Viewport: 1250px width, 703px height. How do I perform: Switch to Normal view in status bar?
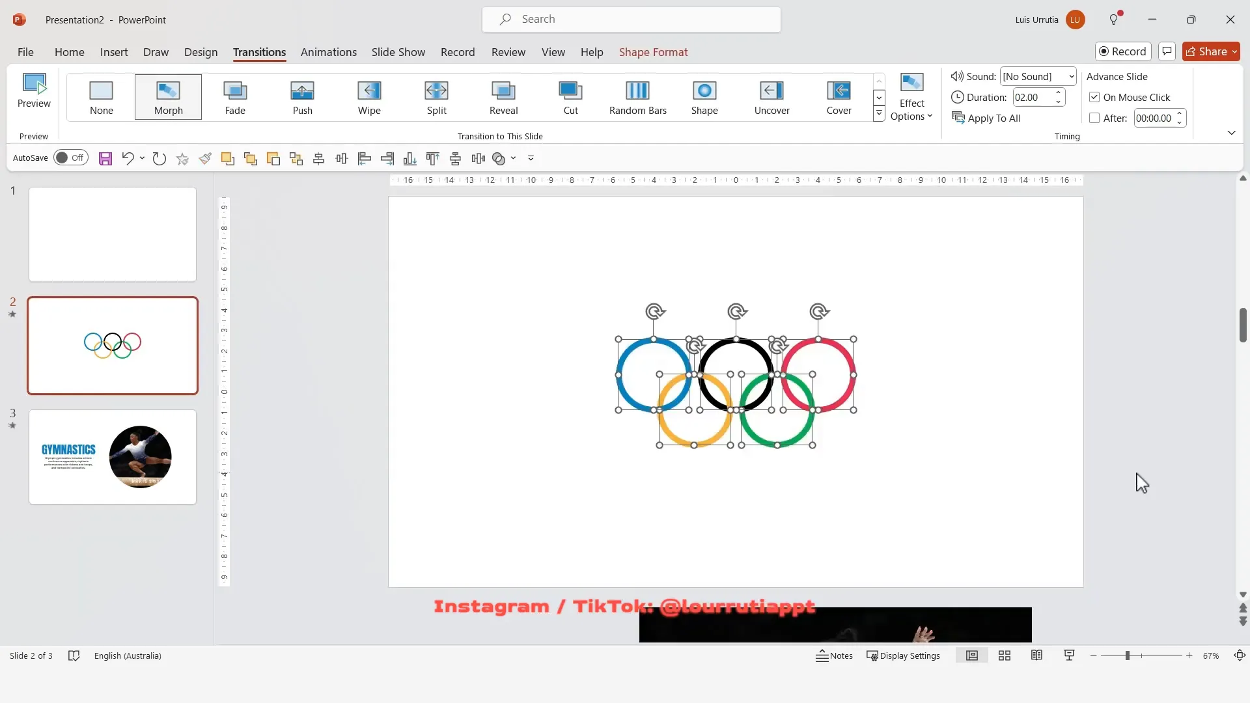click(972, 655)
